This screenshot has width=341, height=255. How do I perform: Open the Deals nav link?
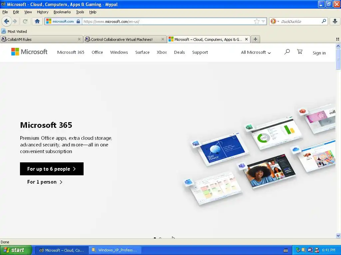179,52
